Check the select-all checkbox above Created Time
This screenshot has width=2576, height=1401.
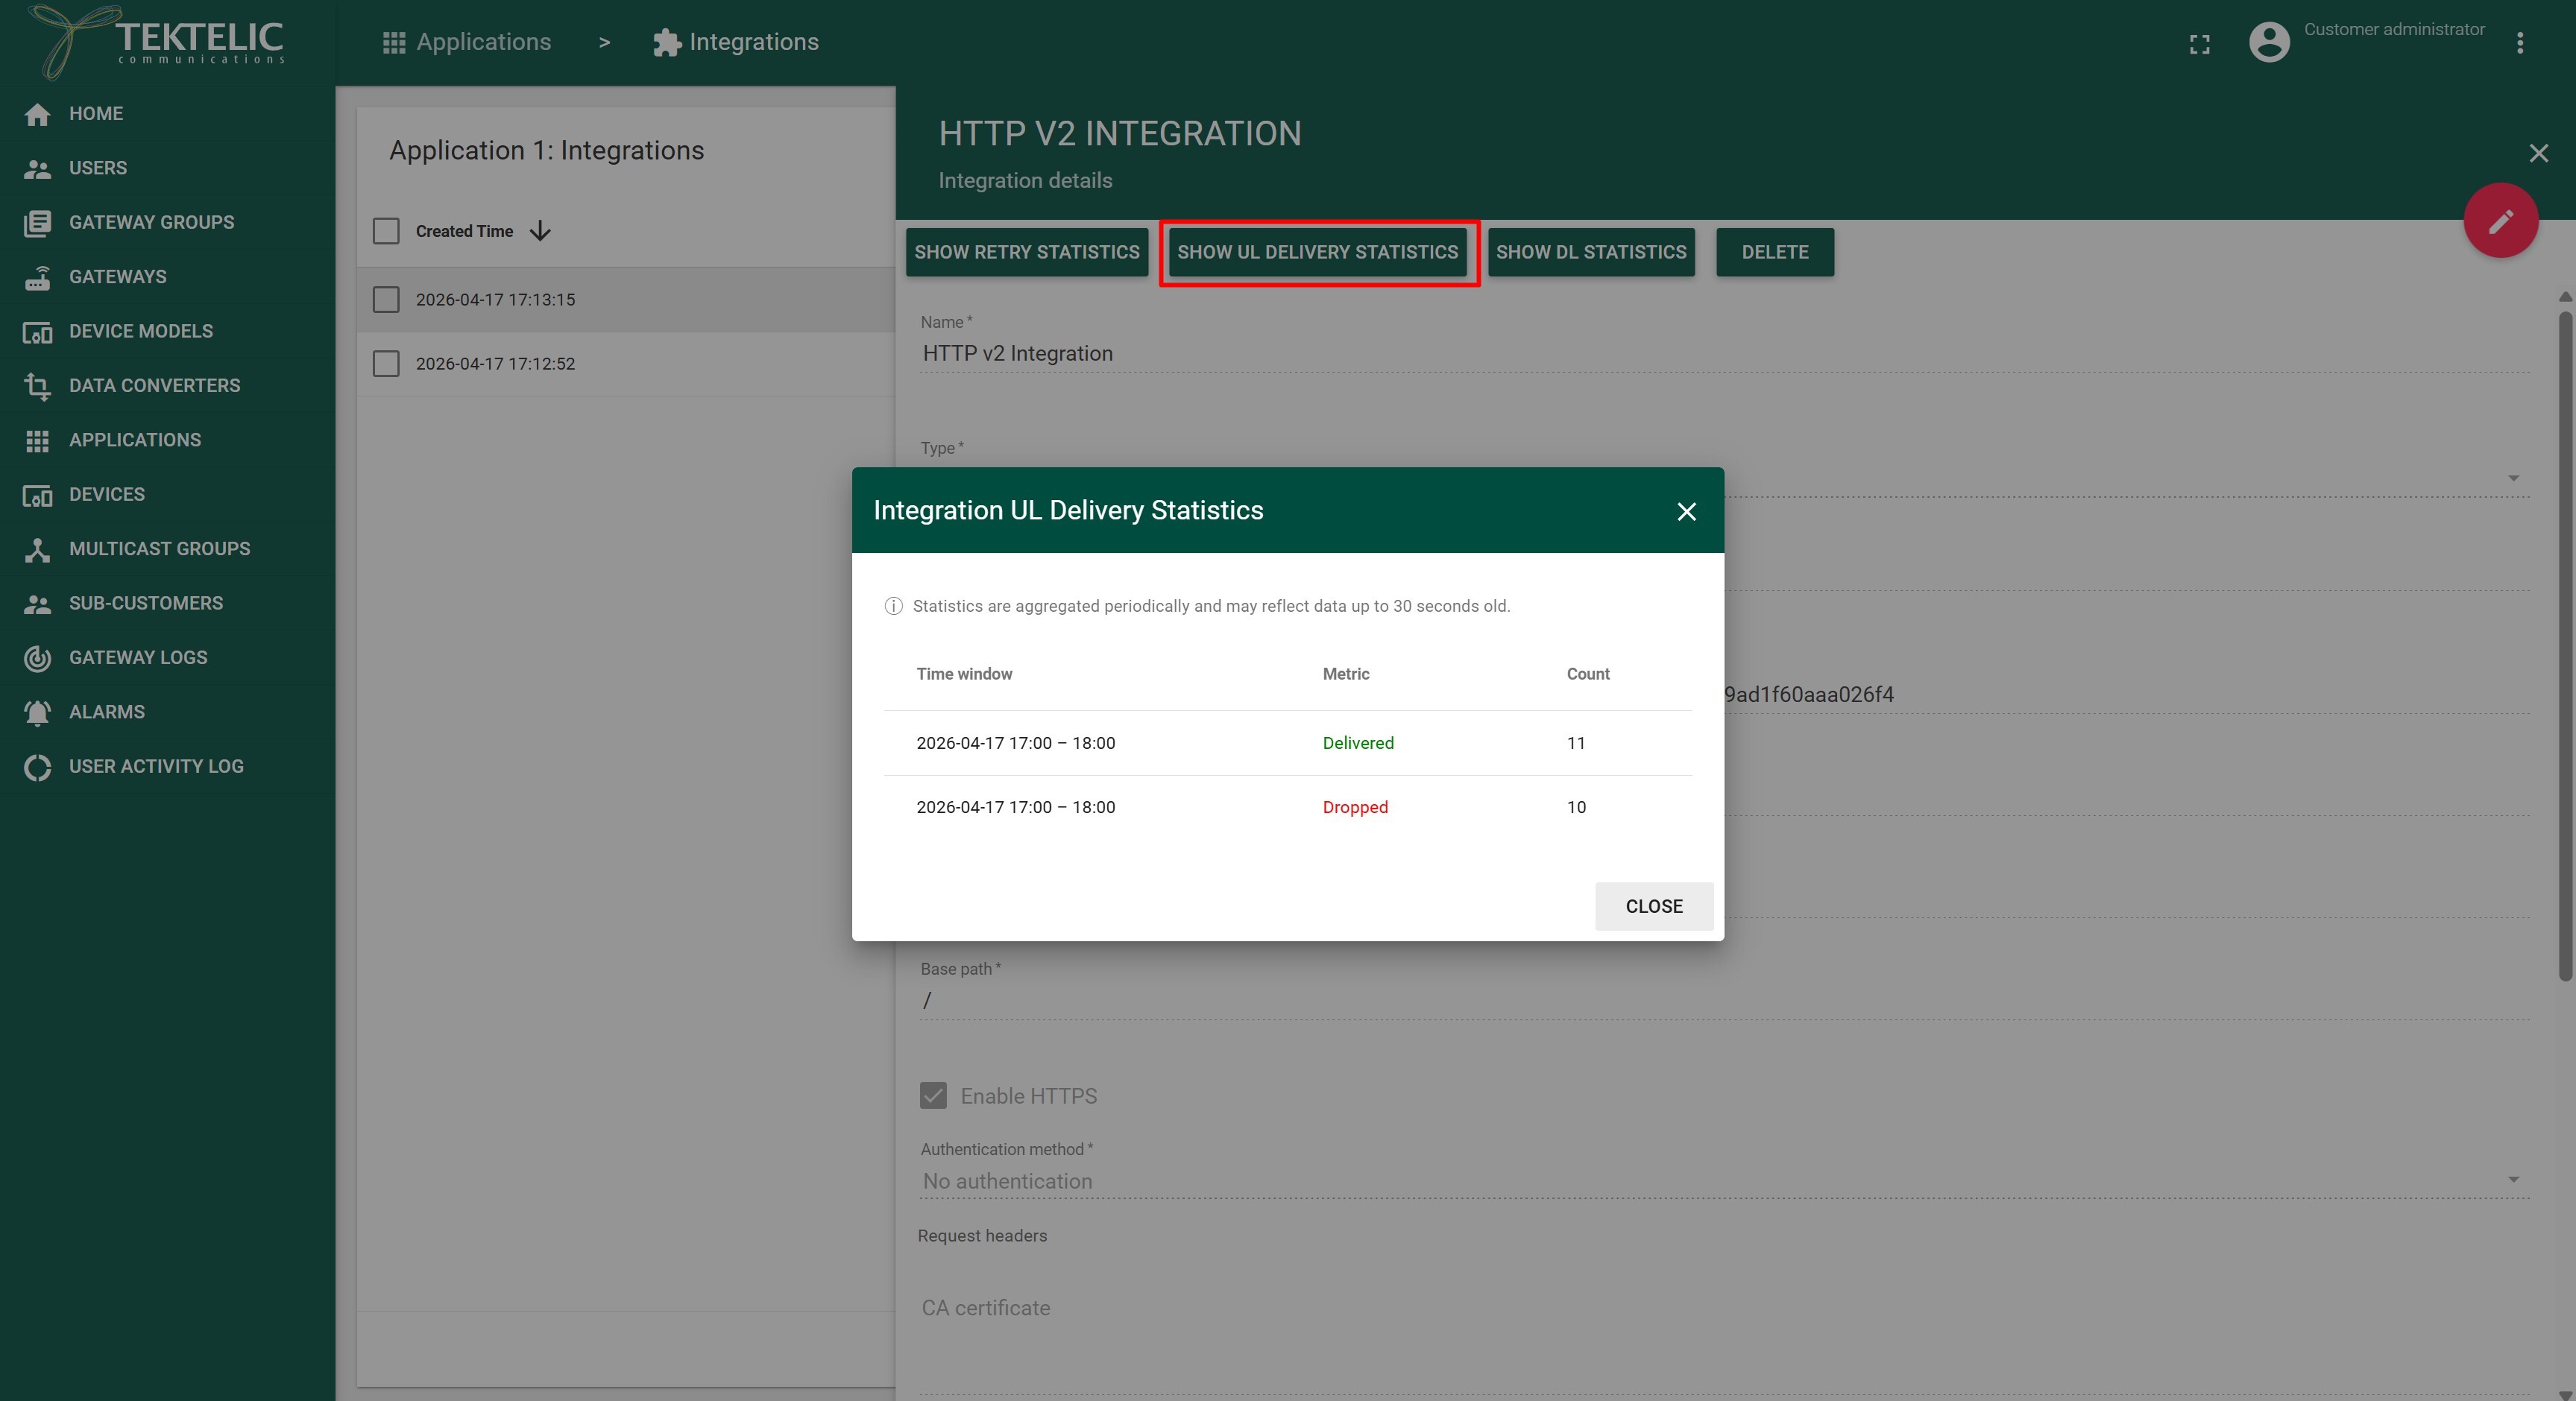coord(386,230)
